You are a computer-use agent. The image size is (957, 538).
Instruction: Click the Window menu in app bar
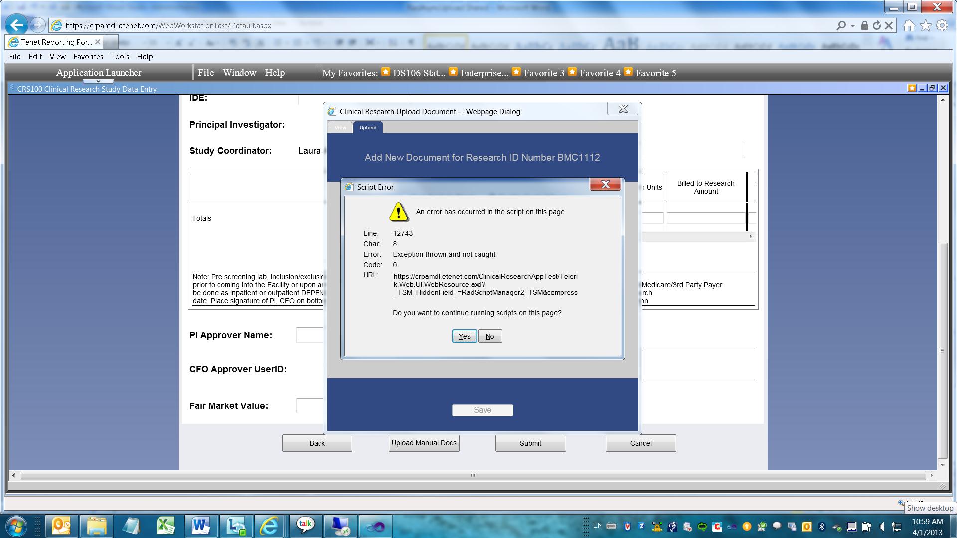[239, 73]
